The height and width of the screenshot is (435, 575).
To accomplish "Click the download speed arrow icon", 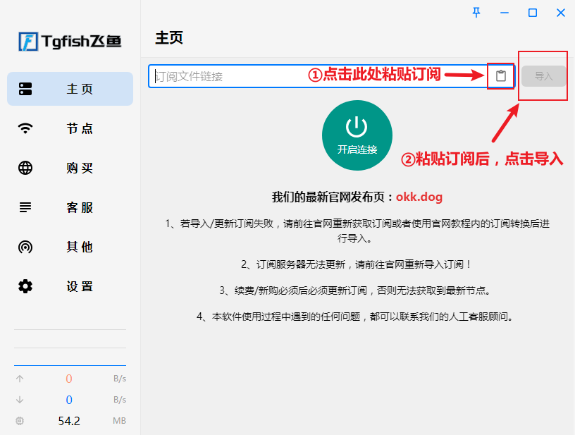I will coord(20,400).
